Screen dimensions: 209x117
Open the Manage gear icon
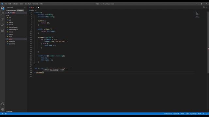click(x=3, y=110)
